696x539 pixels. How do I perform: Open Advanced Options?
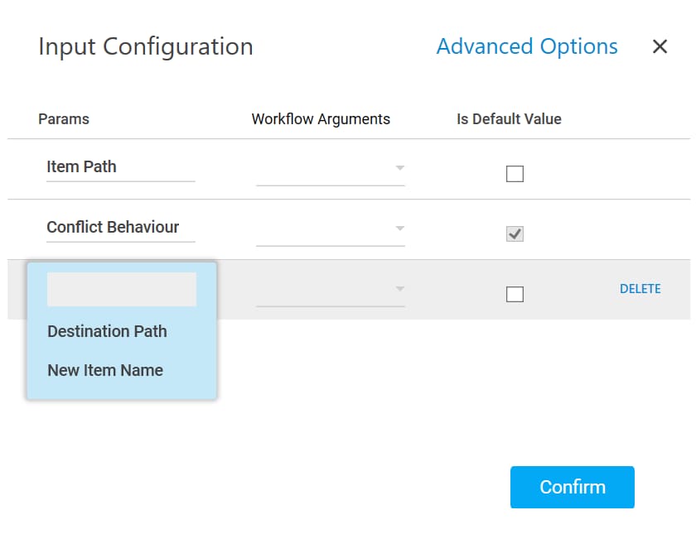(527, 46)
